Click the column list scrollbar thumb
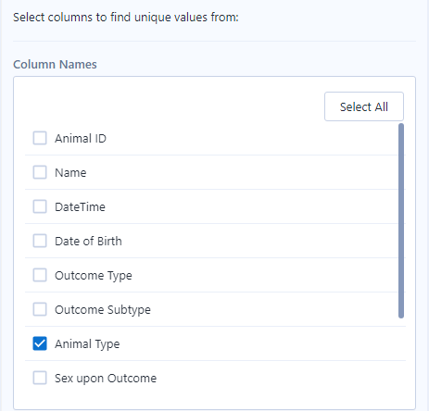Screen dimensions: 429x411 click(401, 220)
